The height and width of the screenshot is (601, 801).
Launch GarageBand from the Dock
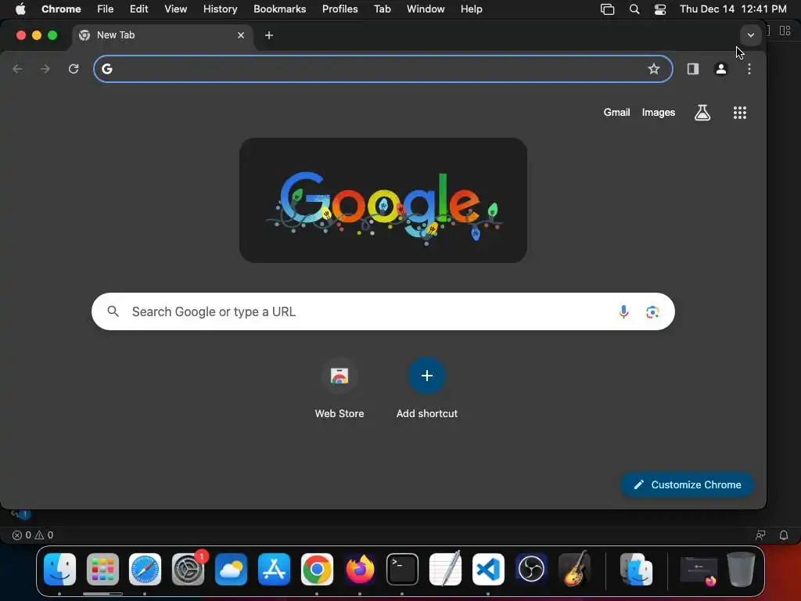(573, 570)
